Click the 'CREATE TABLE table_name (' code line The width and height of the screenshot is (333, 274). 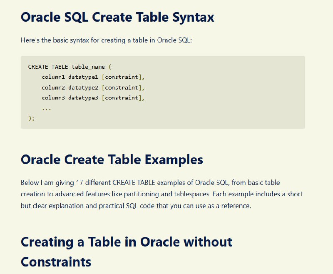point(70,67)
